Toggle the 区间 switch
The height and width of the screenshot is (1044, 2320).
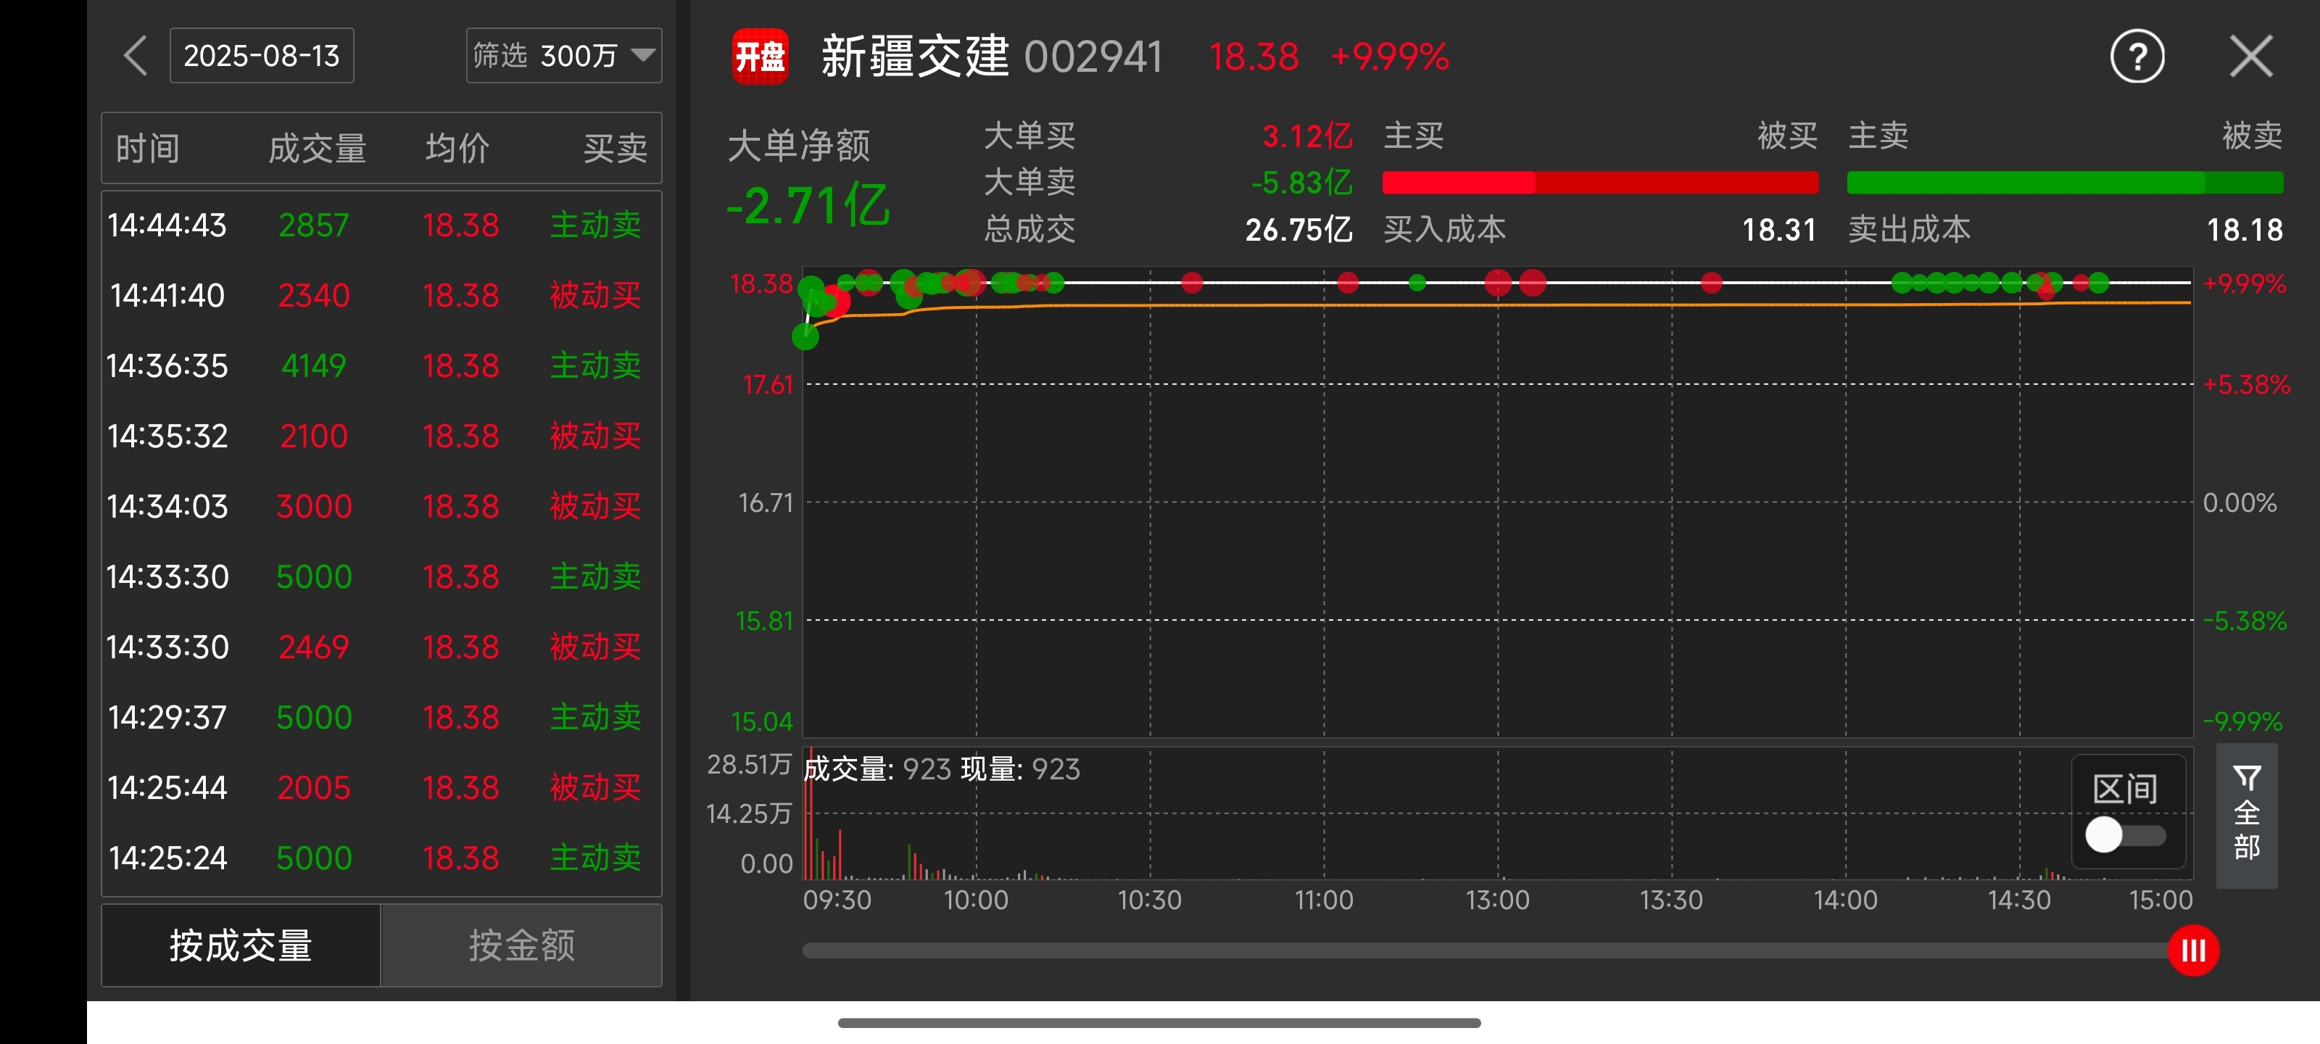tap(2124, 835)
